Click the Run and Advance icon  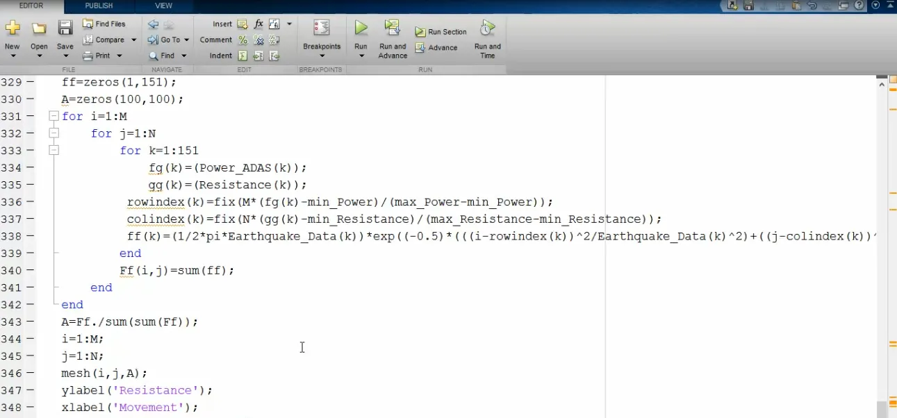click(393, 28)
